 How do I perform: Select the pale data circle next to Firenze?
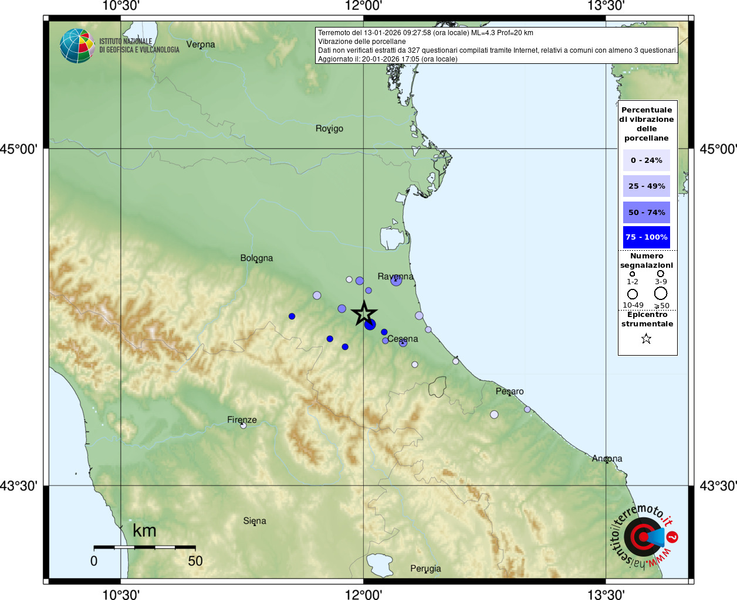pyautogui.click(x=244, y=425)
